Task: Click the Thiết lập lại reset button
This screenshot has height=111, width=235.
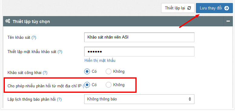Action: [178, 8]
